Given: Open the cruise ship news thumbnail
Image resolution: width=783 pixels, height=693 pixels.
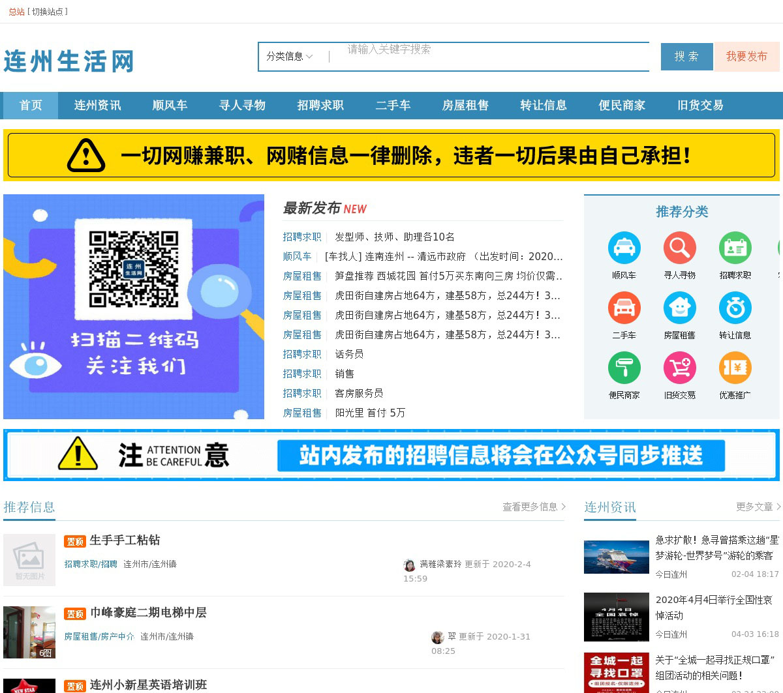Looking at the screenshot, I should pos(616,557).
